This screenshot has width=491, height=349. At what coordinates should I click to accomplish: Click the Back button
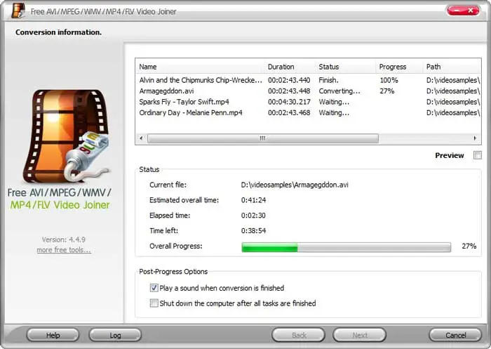pyautogui.click(x=298, y=335)
